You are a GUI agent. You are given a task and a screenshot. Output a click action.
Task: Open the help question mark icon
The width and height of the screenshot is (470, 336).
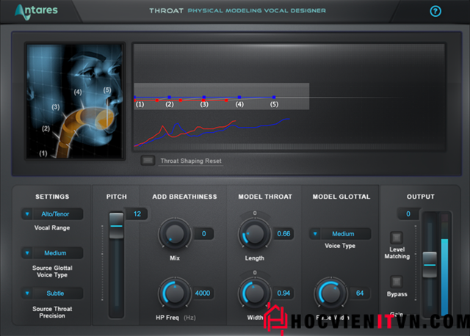coord(435,12)
